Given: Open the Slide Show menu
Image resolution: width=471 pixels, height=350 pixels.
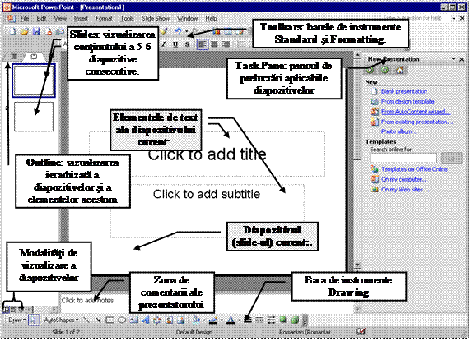Looking at the screenshot, I should click(x=156, y=19).
